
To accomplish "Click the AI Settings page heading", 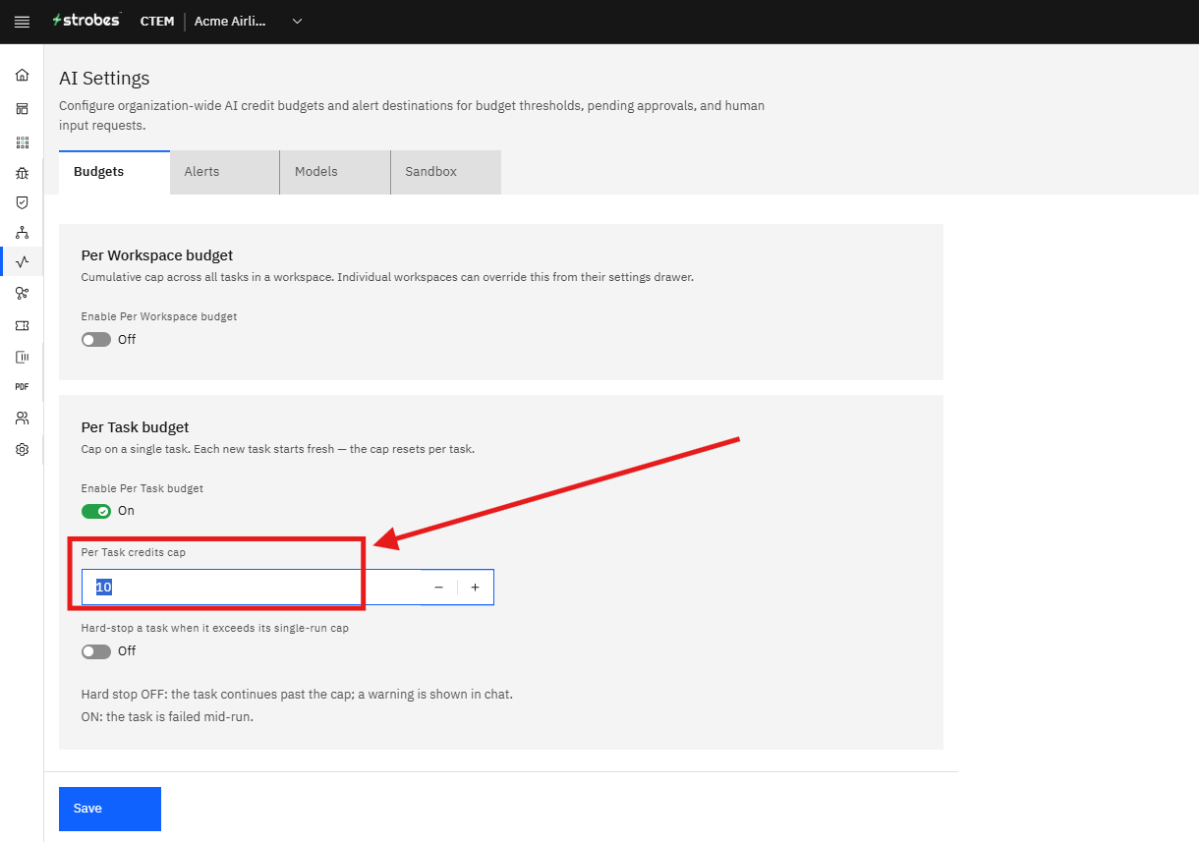I will point(104,79).
